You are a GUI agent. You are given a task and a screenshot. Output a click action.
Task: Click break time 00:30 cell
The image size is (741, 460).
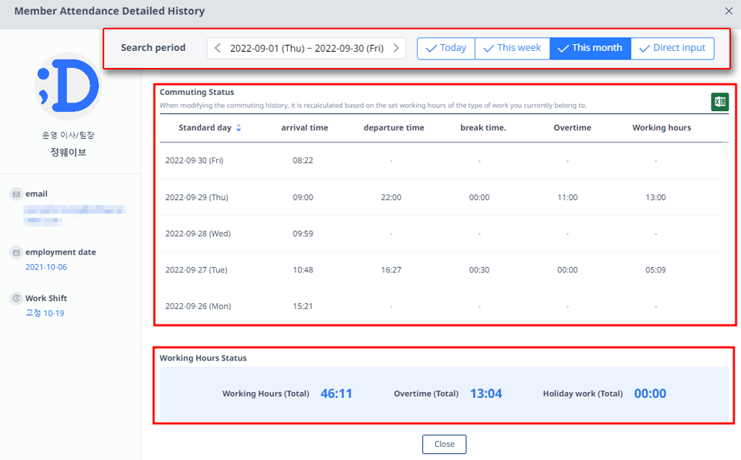tap(479, 270)
